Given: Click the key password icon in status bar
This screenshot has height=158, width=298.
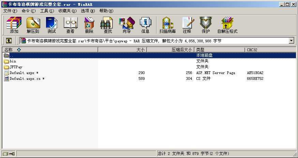Looking at the screenshot, I should click(12, 154).
